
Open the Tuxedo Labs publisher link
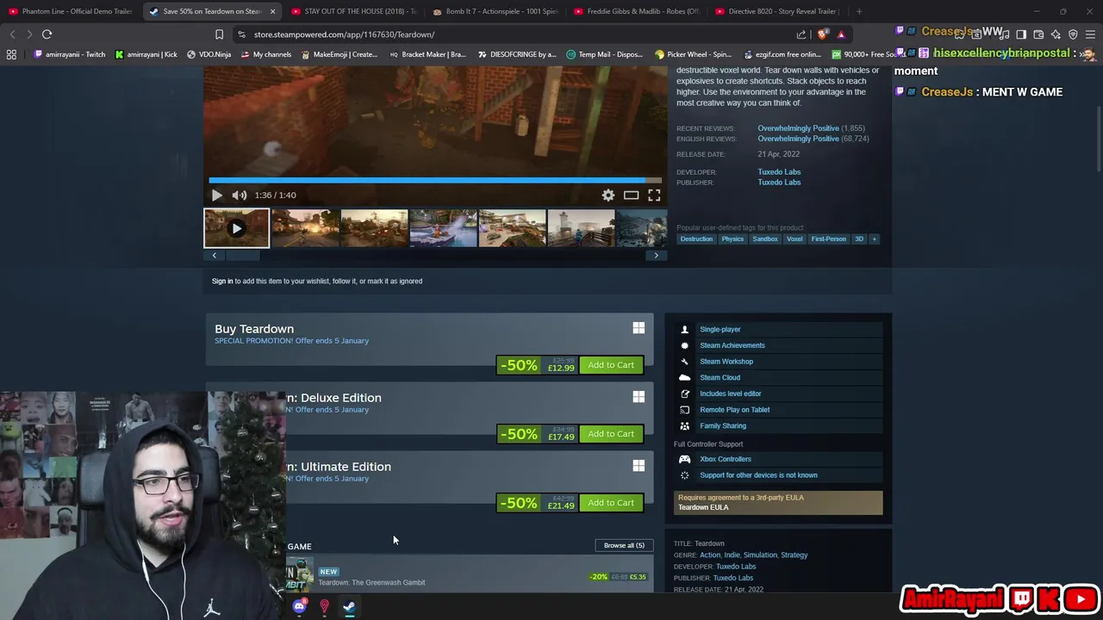(x=779, y=183)
